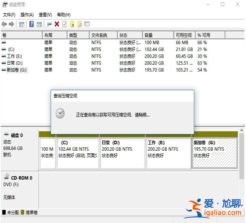
Task: Select the 工作 (E:) volume row
Action: click(x=14, y=56)
